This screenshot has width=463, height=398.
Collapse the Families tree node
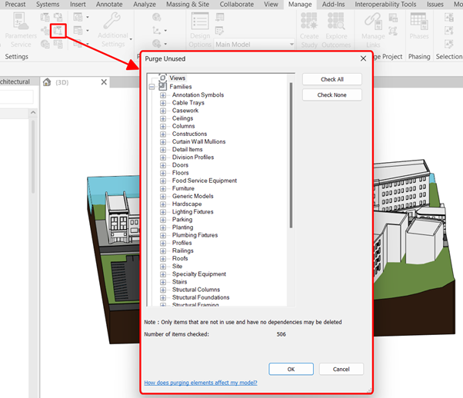pyautogui.click(x=152, y=87)
